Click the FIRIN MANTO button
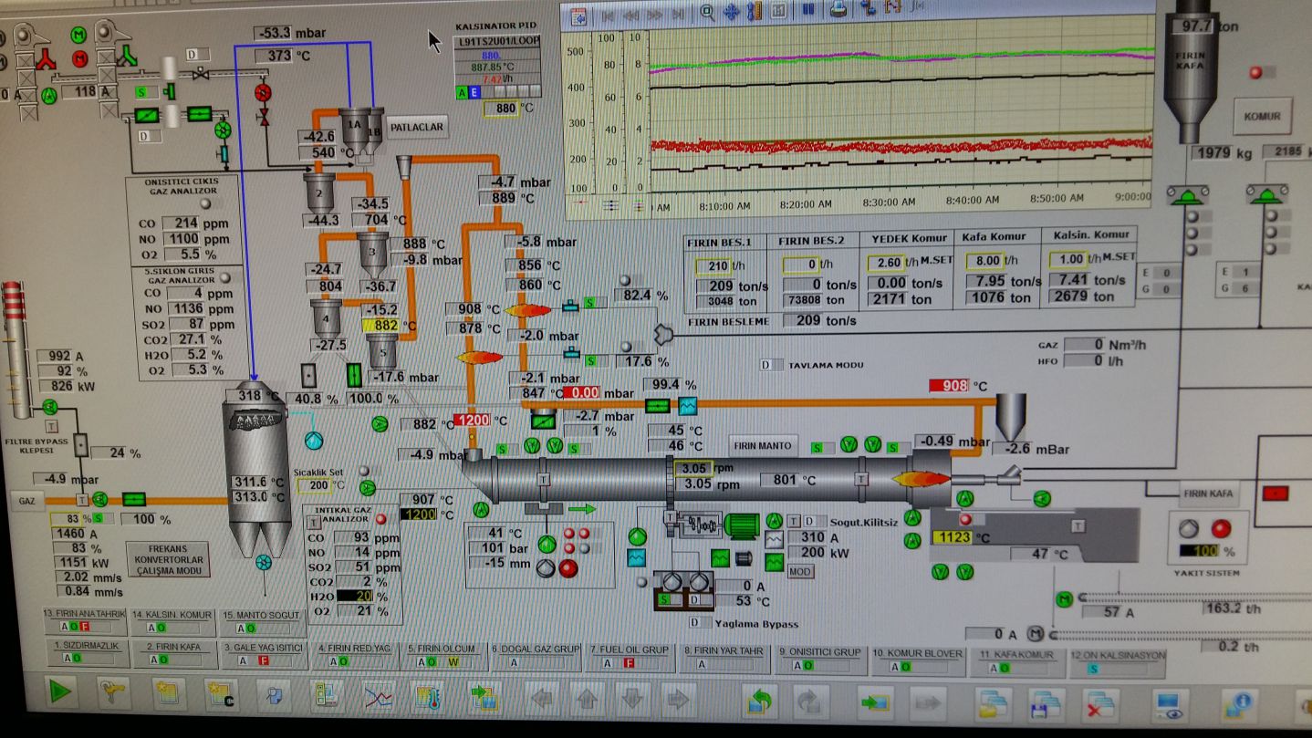Image resolution: width=1312 pixels, height=738 pixels. point(763,445)
